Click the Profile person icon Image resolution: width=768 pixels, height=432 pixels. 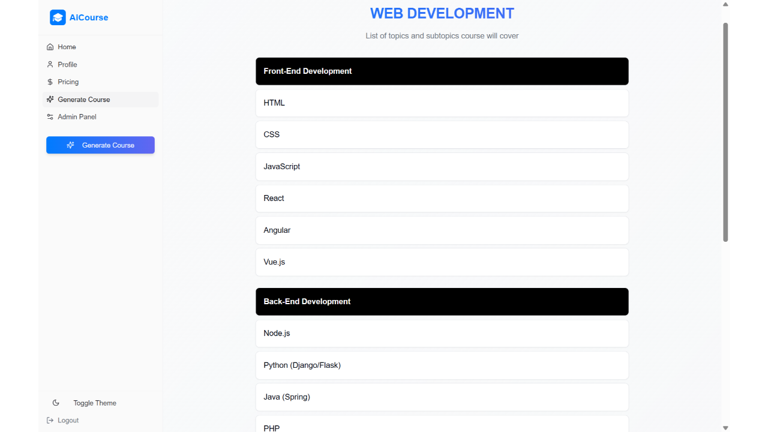click(50, 64)
